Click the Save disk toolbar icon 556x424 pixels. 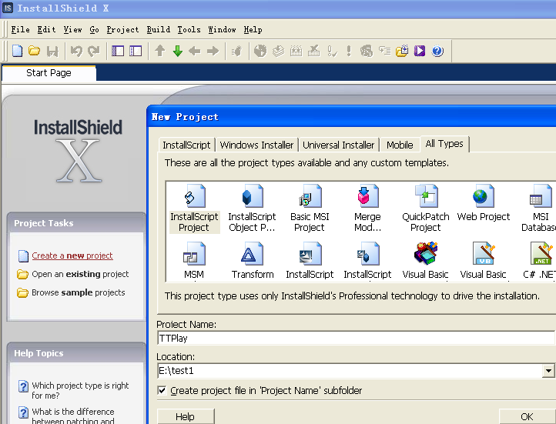point(52,52)
